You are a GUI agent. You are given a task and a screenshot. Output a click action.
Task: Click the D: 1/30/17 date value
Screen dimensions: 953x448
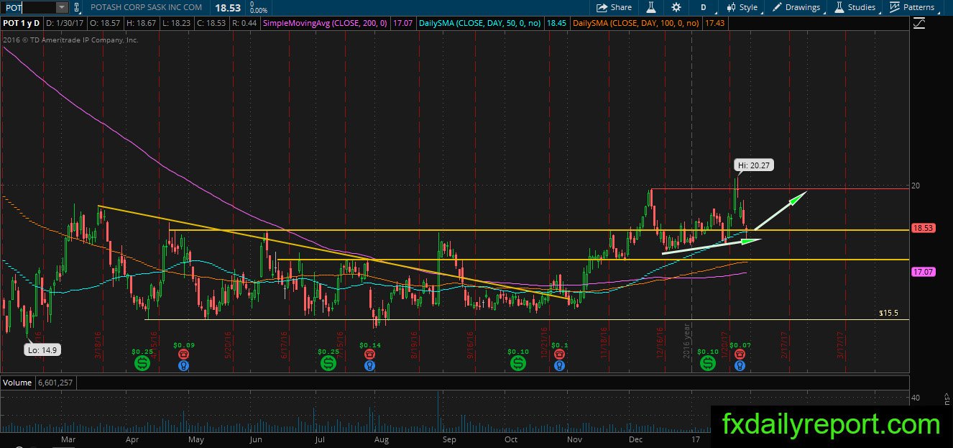click(67, 24)
